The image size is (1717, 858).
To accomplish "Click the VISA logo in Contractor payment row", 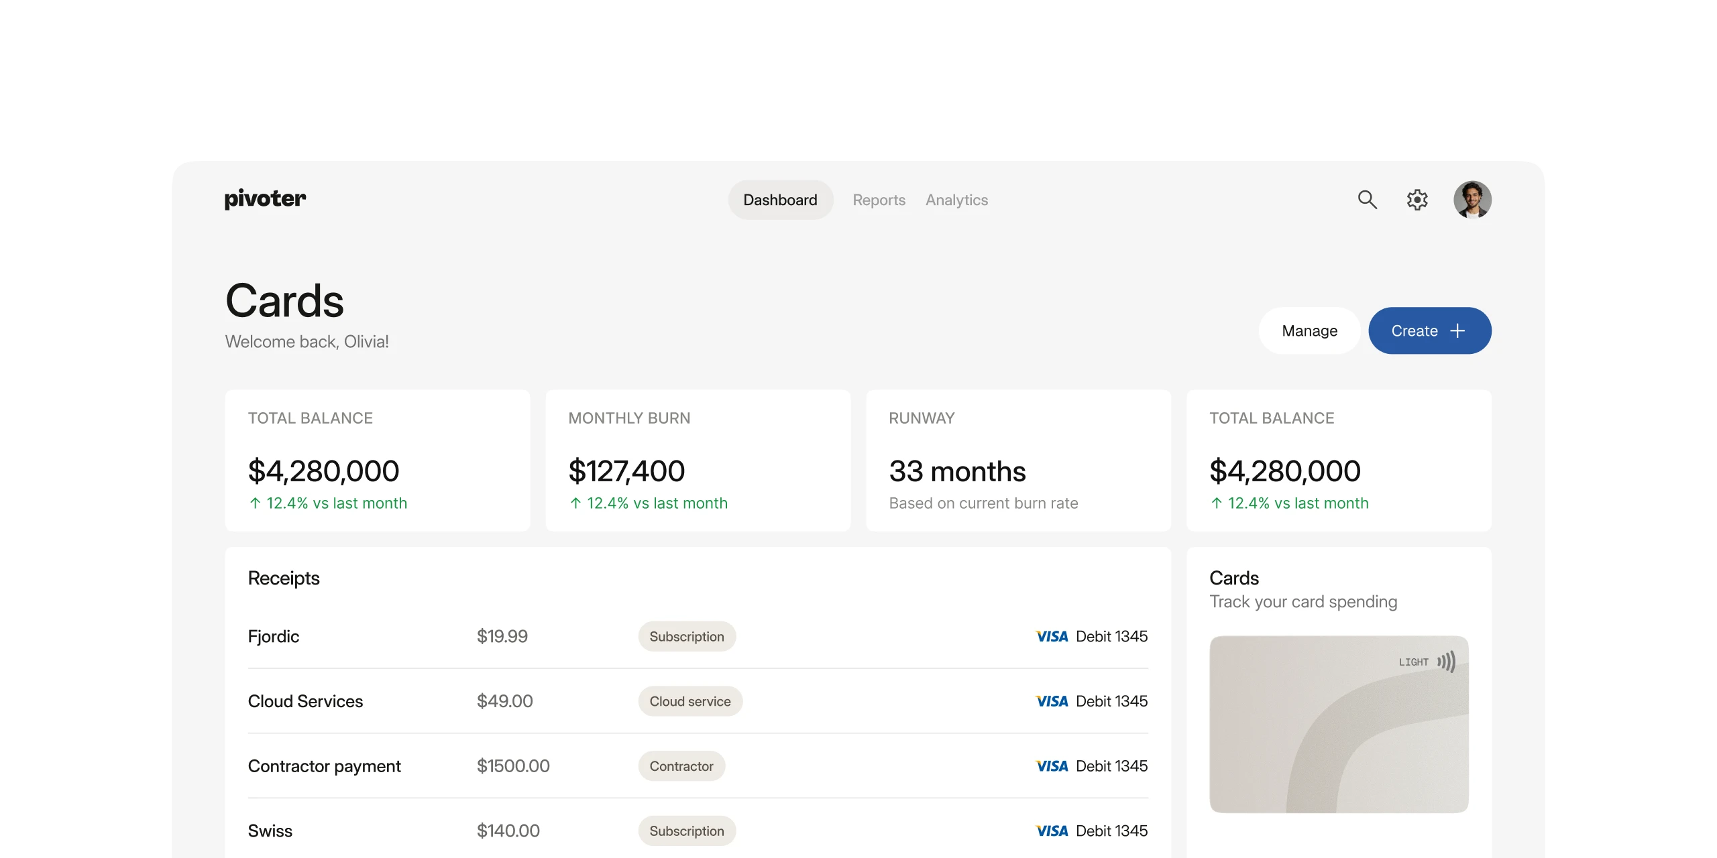I will [x=1052, y=766].
